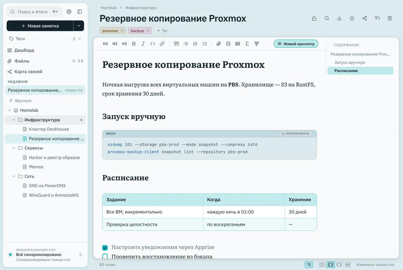The image size is (403, 270).
Task: Insert a blockquote from the toolbar
Action: 176,44
